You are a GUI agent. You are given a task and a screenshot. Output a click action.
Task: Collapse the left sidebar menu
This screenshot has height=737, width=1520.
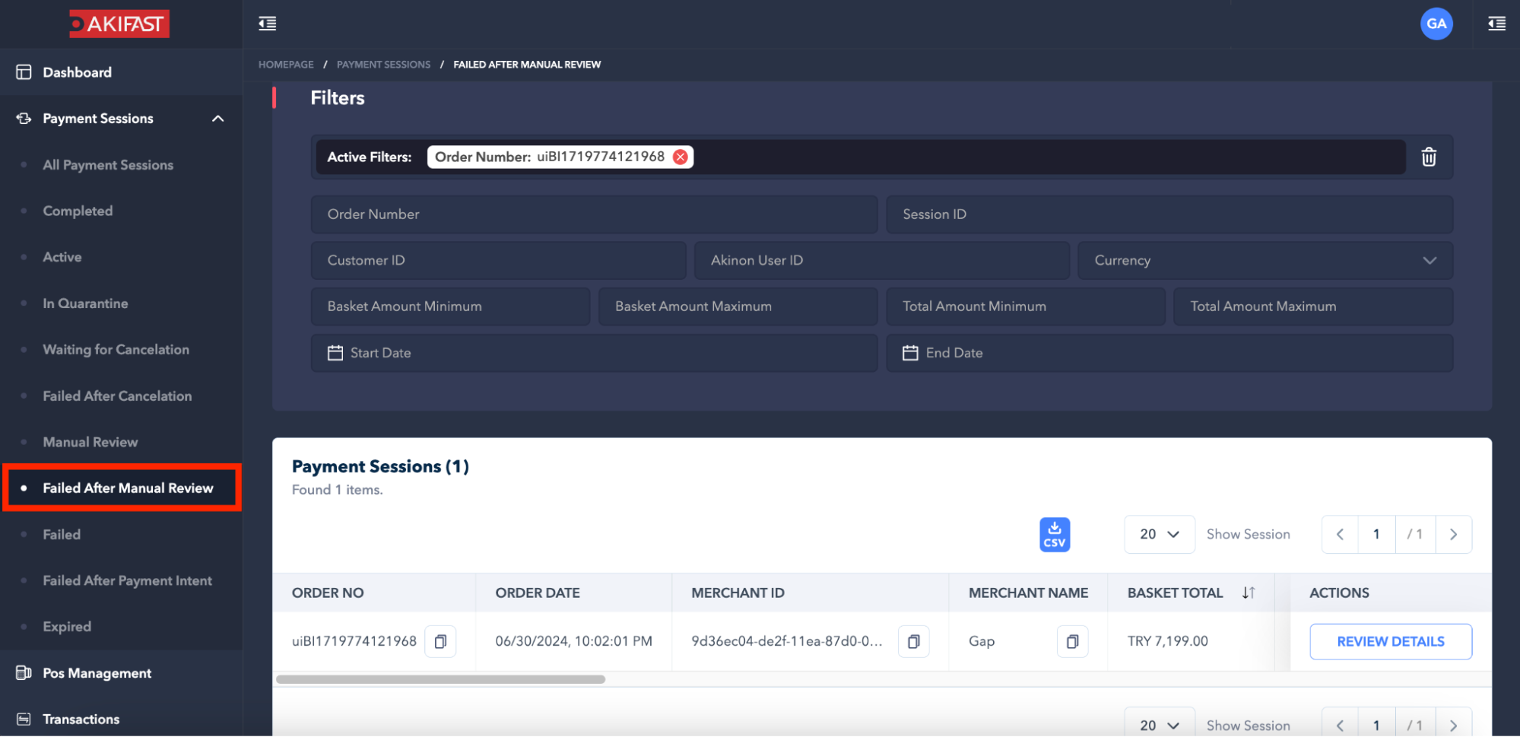click(x=268, y=24)
